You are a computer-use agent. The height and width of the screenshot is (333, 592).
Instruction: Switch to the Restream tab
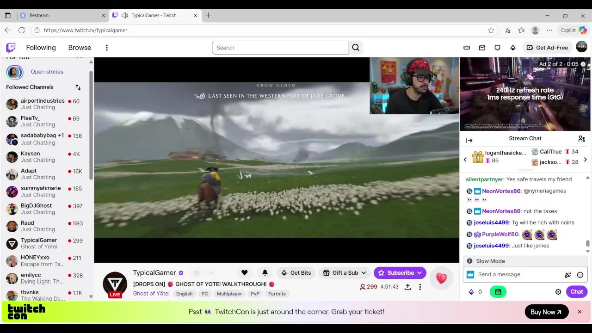[x=62, y=15]
